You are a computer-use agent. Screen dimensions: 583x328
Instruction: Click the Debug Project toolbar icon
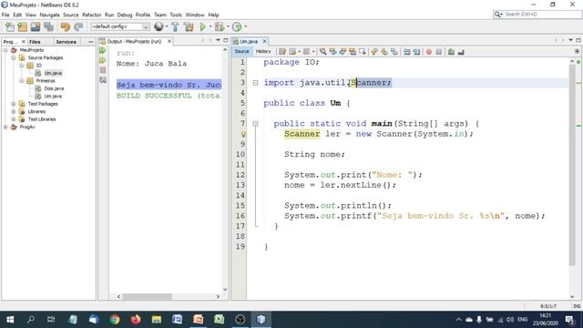coord(220,26)
